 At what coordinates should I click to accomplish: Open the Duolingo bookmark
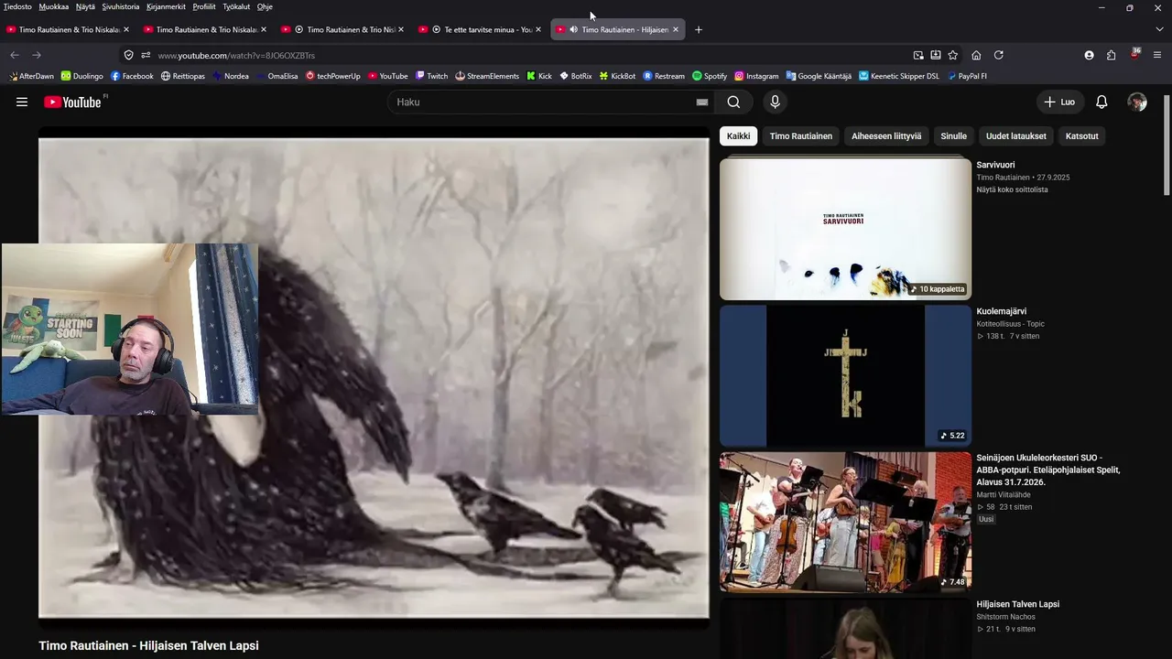click(82, 76)
